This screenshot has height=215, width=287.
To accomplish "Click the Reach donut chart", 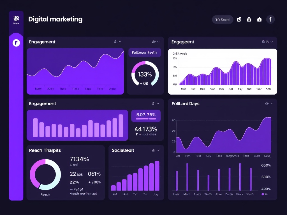I will pyautogui.click(x=45, y=174).
